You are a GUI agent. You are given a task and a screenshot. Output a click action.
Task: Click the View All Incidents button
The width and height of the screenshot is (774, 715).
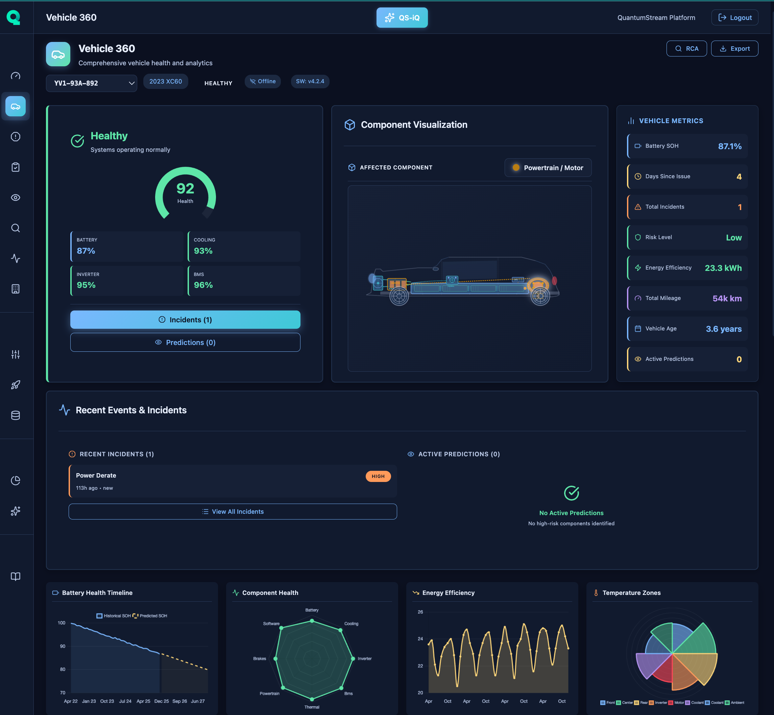(x=232, y=511)
